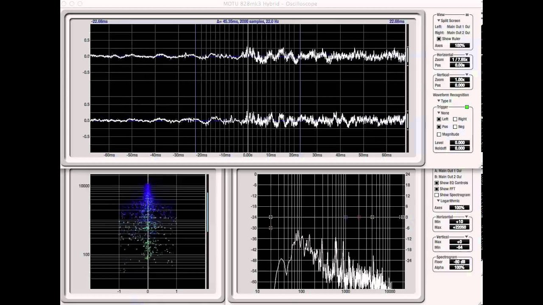Open the FFT Vertical options arrow
The height and width of the screenshot is (305, 543).
[467, 237]
